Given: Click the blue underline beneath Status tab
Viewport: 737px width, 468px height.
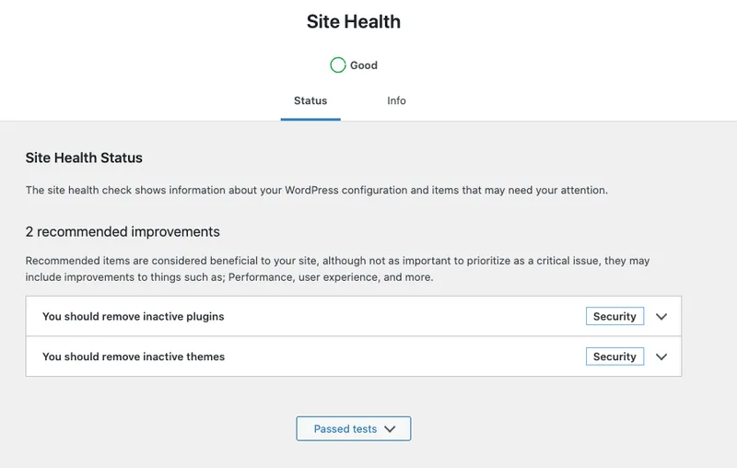Looking at the screenshot, I should [310, 119].
